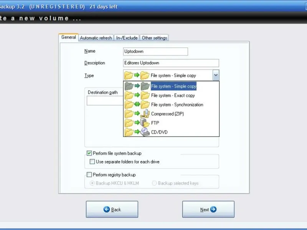Select CD/DVD backup type
307x230 pixels.
coord(171,132)
